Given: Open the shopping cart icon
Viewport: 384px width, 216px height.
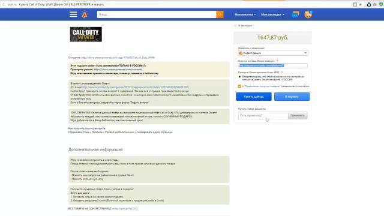Looking at the screenshot, I should [x=308, y=14].
